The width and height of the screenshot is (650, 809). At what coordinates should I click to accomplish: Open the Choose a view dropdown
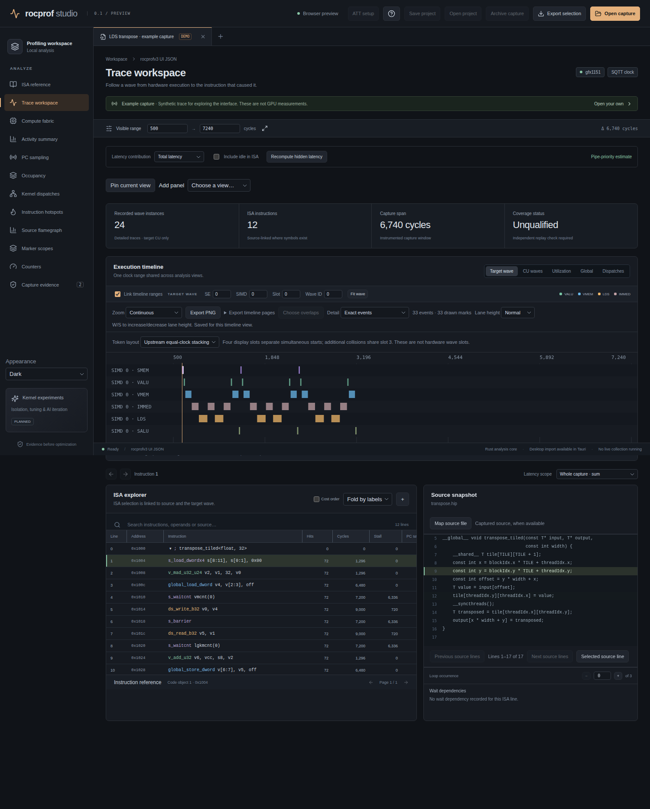(x=219, y=186)
